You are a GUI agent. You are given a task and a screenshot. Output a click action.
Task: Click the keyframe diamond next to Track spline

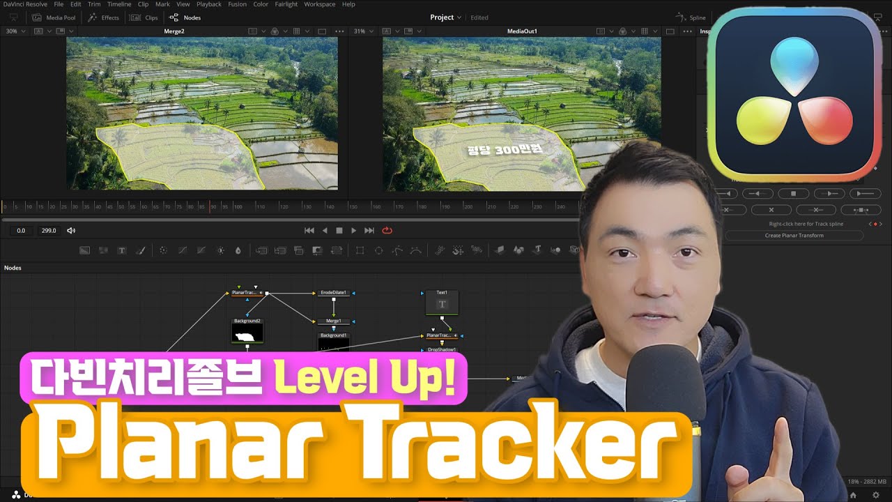[875, 224]
